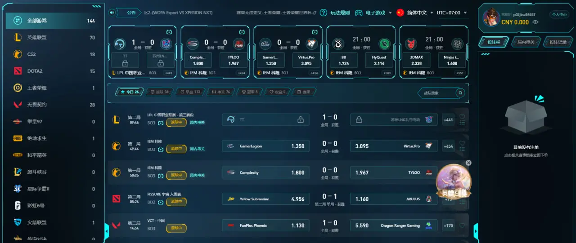The width and height of the screenshot is (576, 243).
Task: Click the 星际争霸II StarCraft icon
Action: pos(18,189)
